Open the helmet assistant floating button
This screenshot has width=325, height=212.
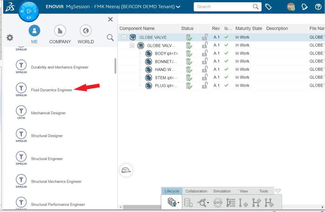pos(126,170)
